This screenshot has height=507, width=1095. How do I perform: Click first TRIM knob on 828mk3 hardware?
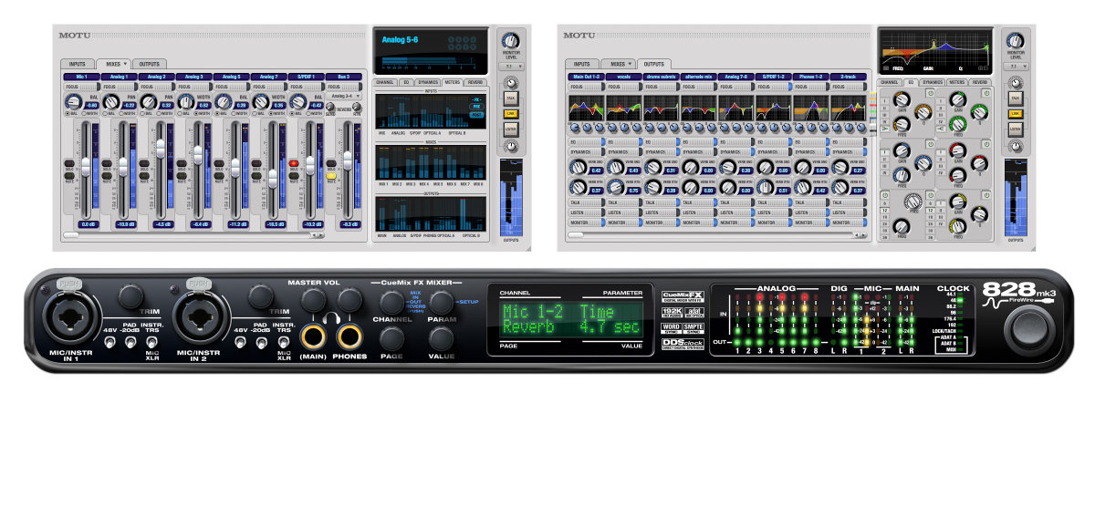(x=130, y=296)
